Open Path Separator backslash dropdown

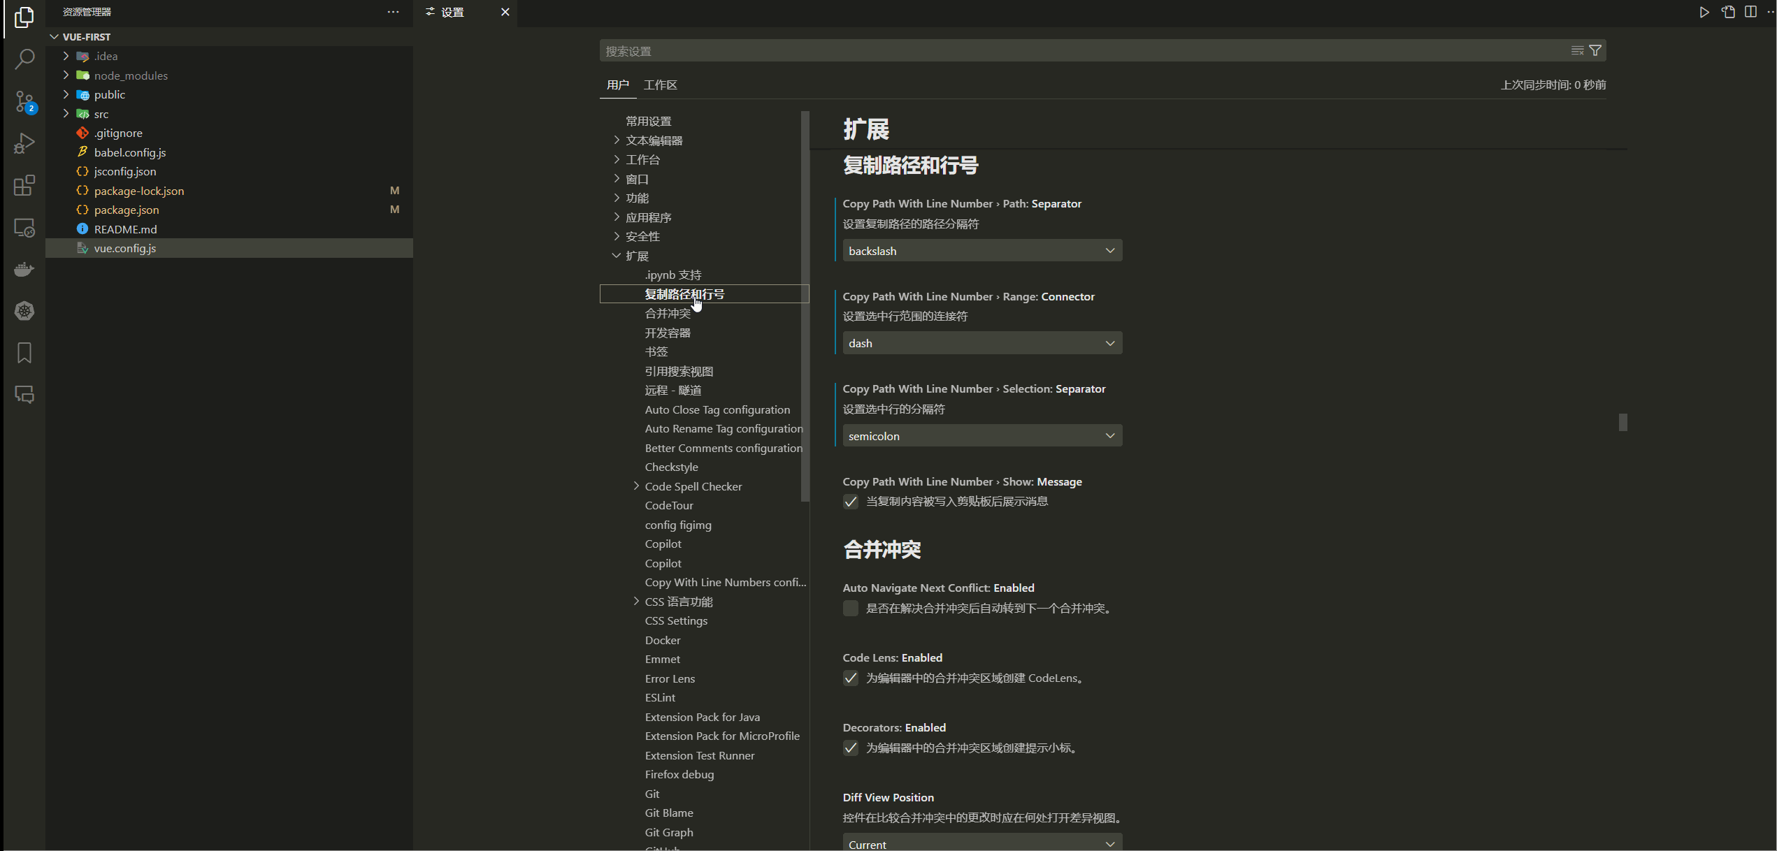[x=981, y=251]
